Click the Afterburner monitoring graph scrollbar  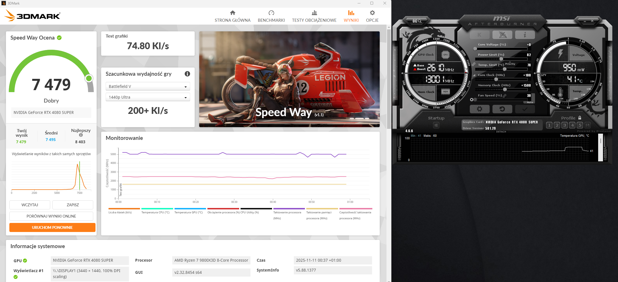pos(600,147)
